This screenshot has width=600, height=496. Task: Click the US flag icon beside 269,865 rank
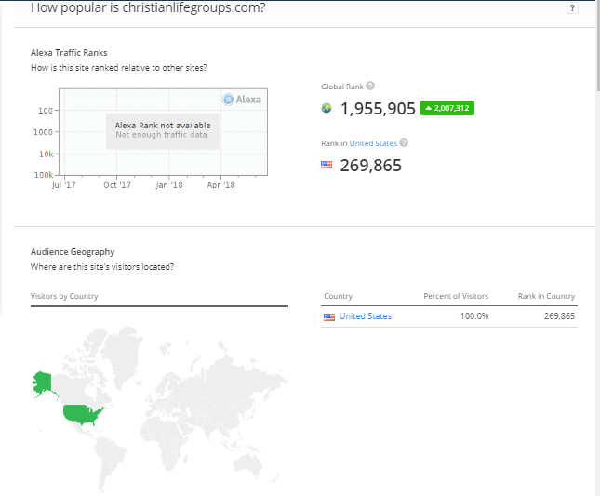(327, 165)
